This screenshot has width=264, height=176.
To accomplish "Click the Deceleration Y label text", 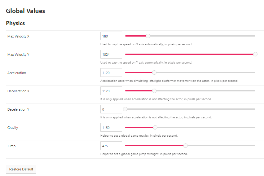I will point(18,109).
